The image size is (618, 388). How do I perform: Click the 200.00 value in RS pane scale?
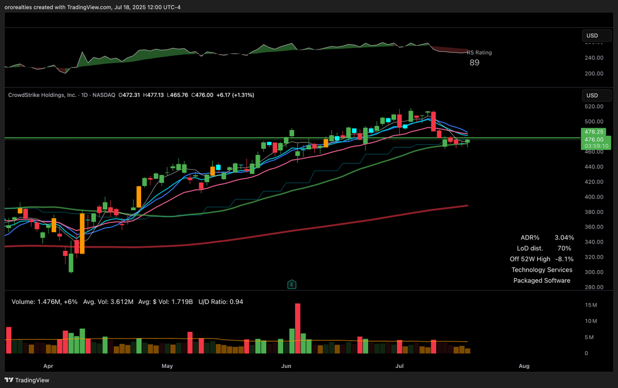coord(594,74)
